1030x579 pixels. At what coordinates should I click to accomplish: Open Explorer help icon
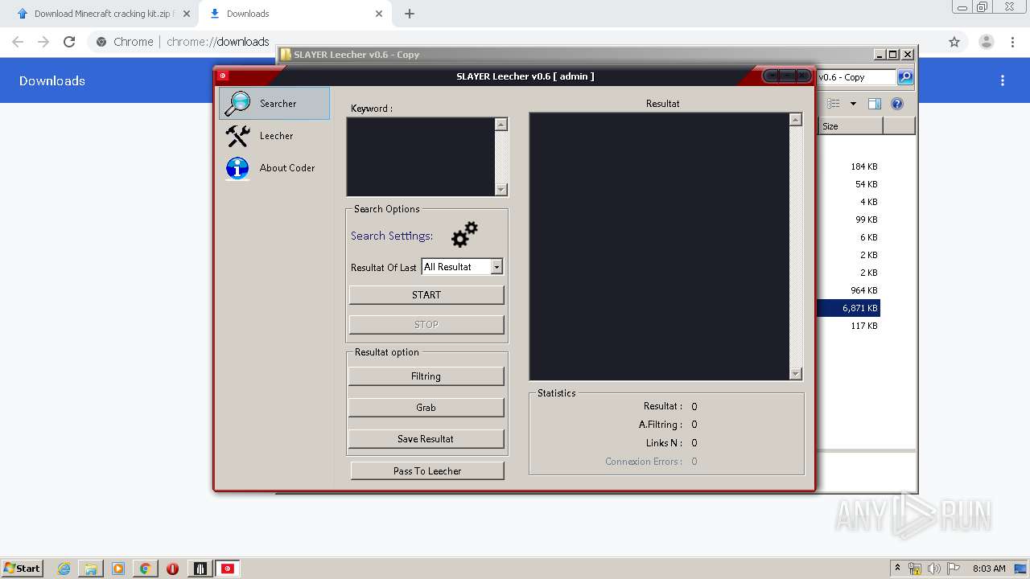(x=897, y=104)
